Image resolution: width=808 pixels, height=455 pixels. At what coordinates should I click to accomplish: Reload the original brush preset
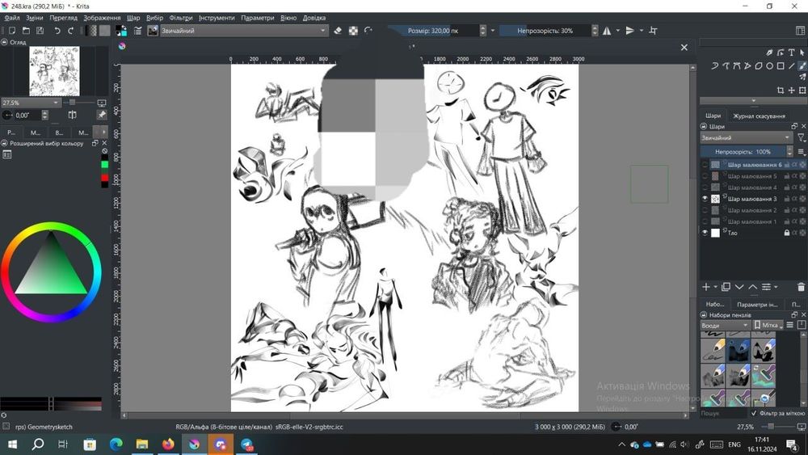pos(368,31)
